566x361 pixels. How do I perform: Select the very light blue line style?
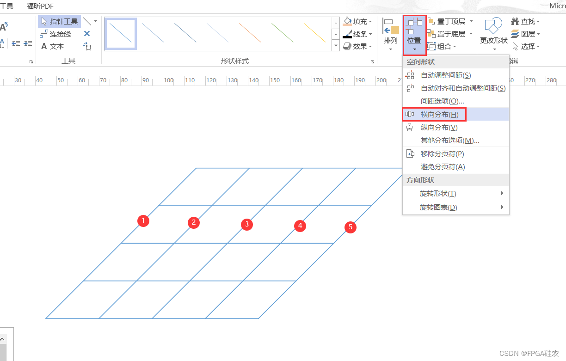[x=217, y=33]
